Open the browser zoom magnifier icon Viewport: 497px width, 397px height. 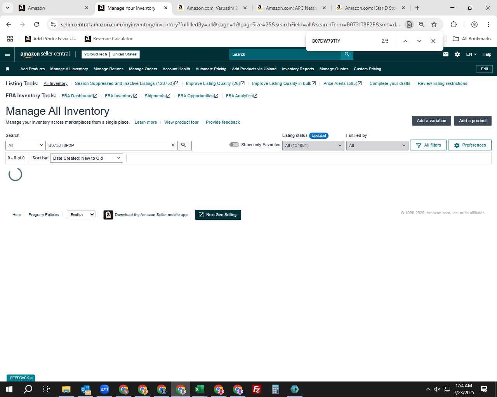[422, 24]
